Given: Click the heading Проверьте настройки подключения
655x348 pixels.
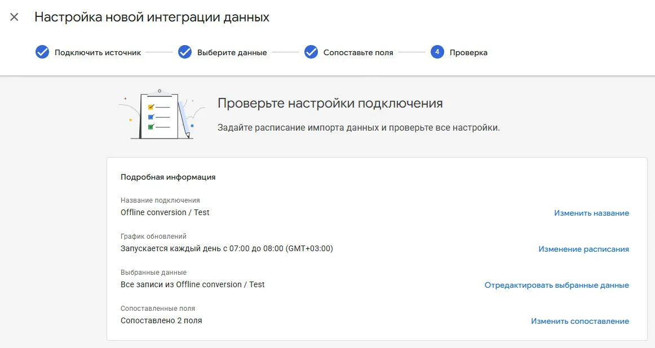Looking at the screenshot, I should click(x=330, y=103).
